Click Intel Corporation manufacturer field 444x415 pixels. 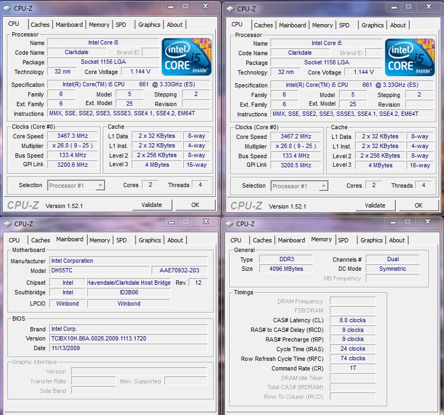click(x=129, y=261)
